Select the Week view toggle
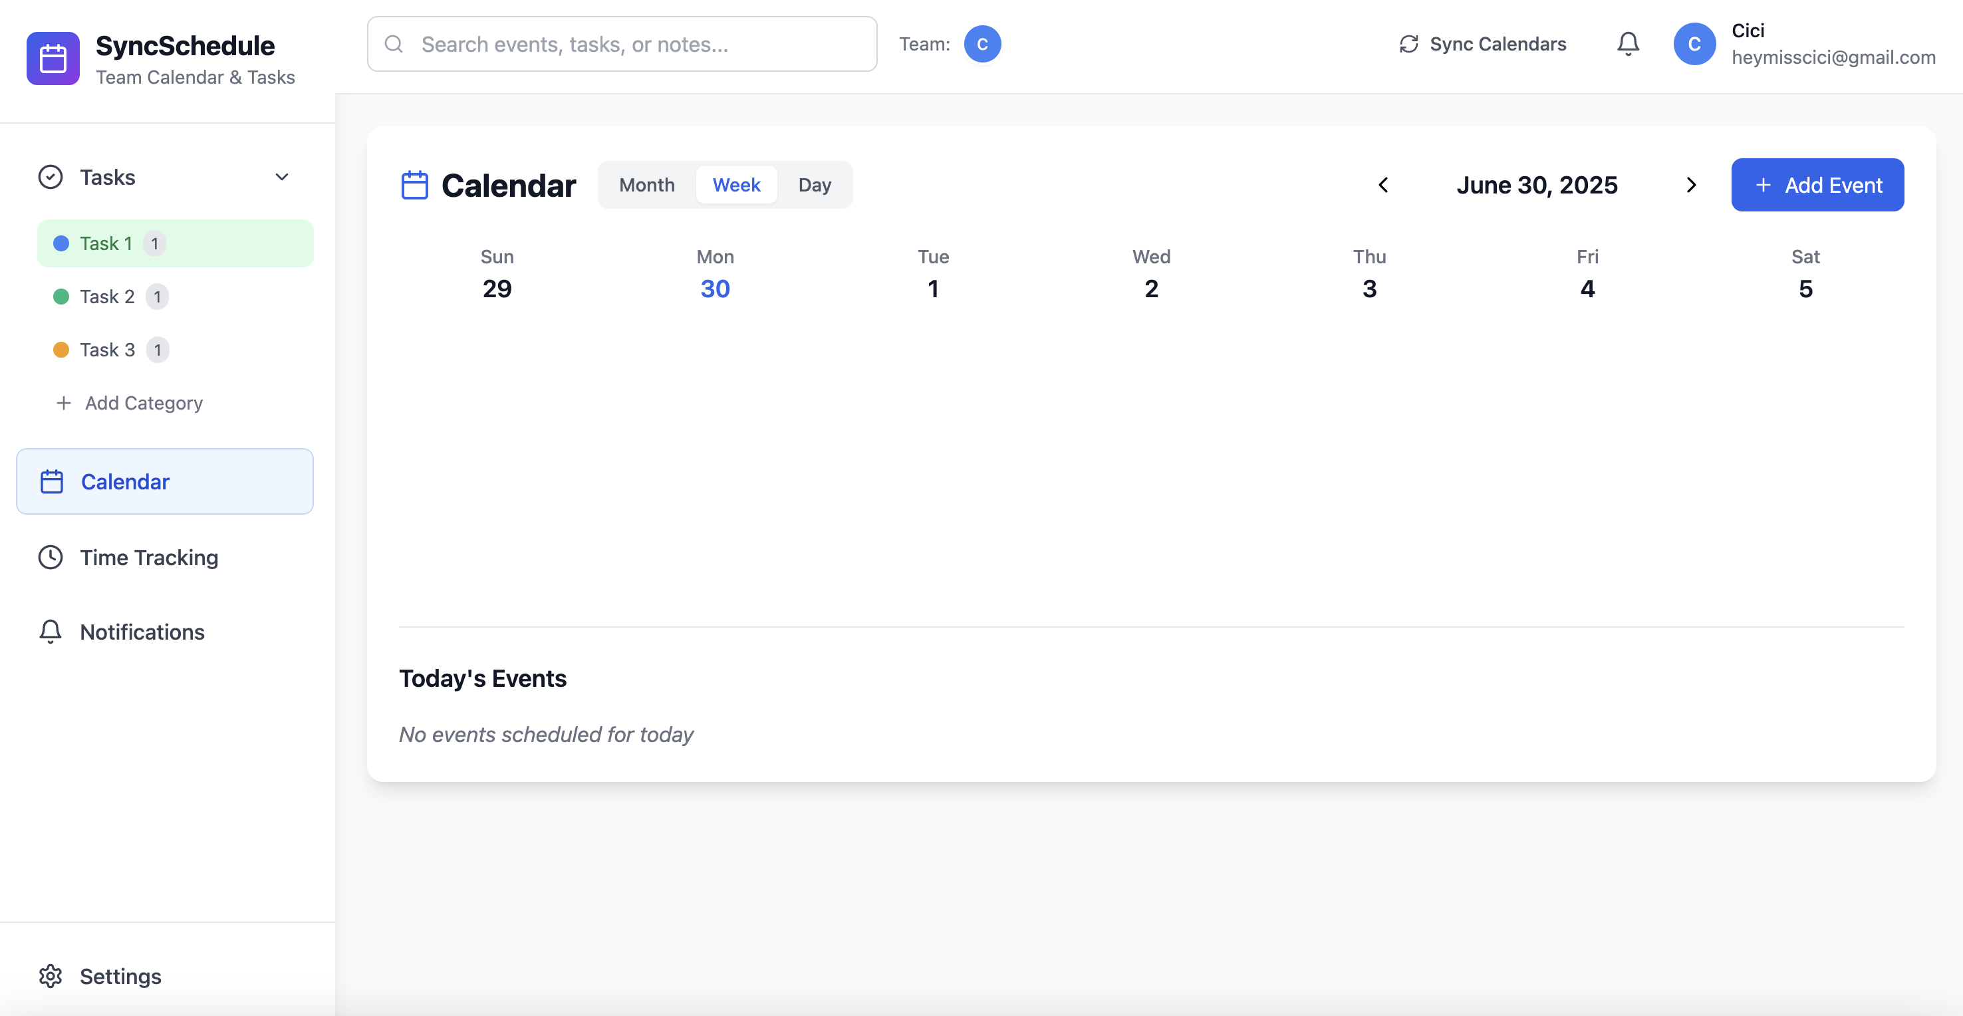 (x=735, y=186)
